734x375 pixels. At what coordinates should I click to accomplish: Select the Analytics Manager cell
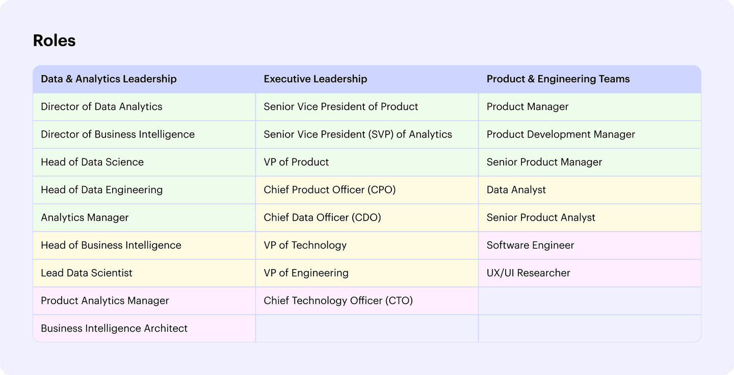tap(85, 218)
